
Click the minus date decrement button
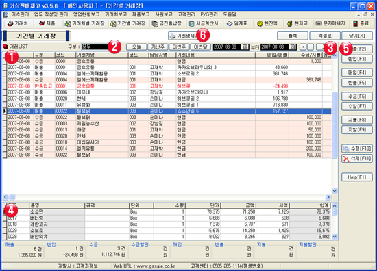pyautogui.click(x=311, y=47)
